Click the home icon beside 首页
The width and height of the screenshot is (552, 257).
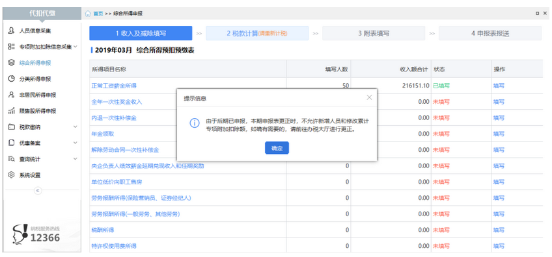88,14
